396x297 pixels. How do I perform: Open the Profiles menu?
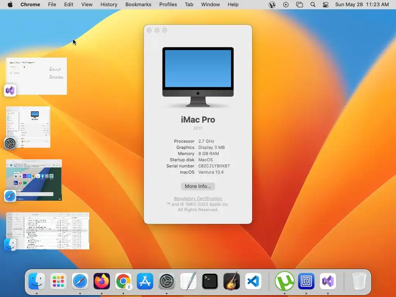coord(168,5)
